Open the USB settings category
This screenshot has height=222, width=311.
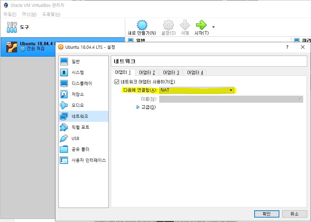(84, 138)
